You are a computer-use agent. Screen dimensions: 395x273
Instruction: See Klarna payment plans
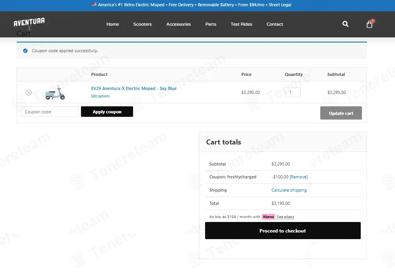[285, 217]
